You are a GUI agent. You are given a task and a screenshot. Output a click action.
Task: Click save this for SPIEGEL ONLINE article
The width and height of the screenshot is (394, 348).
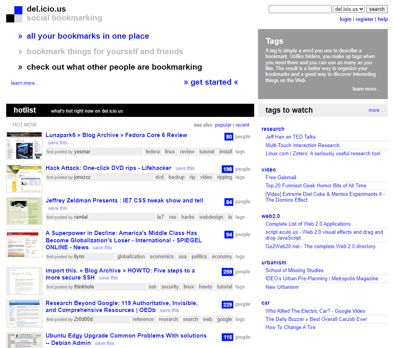(x=102, y=248)
